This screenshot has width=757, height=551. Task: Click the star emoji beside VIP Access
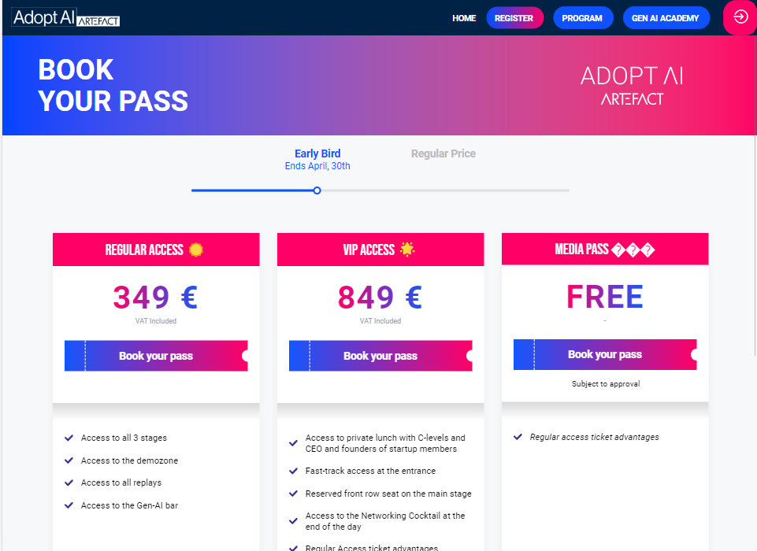tap(407, 249)
